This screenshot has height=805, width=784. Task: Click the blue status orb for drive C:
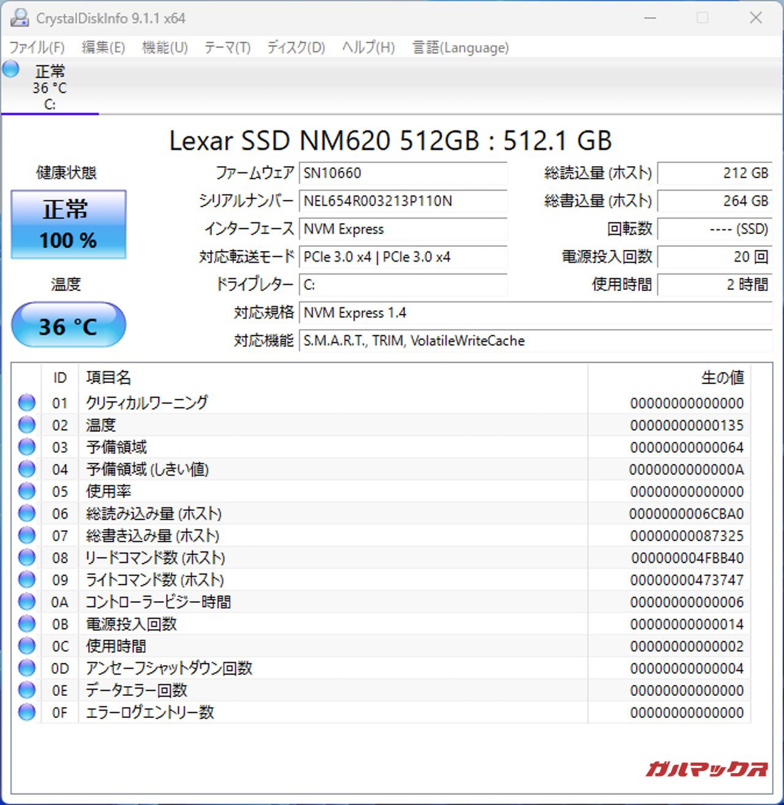pyautogui.click(x=11, y=69)
